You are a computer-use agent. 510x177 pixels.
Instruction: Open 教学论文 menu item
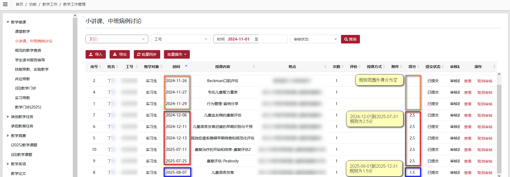[18, 174]
